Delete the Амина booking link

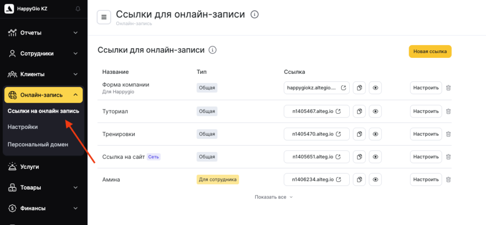tap(449, 180)
